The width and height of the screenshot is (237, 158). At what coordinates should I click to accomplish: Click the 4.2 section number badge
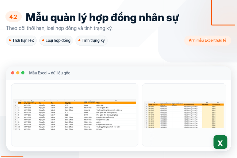coord(13,17)
